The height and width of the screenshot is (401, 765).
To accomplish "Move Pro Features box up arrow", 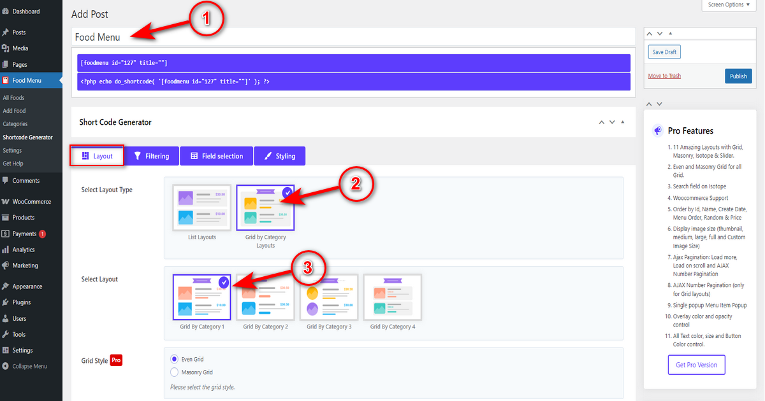I will pyautogui.click(x=650, y=104).
